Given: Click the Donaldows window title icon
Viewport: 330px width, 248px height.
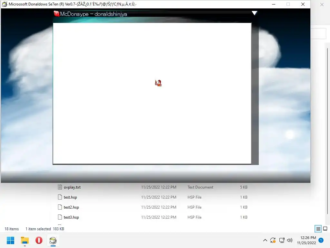Looking at the screenshot, I should pos(5,4).
